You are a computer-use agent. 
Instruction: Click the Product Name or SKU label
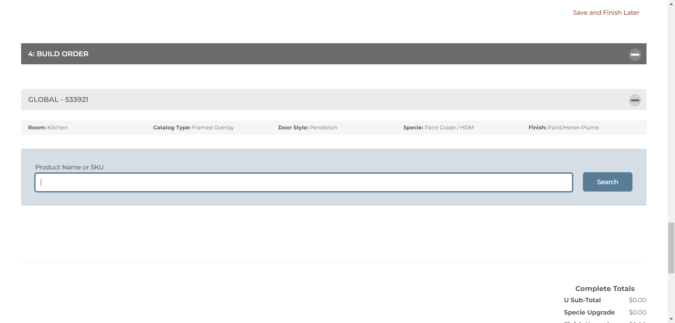coord(69,167)
